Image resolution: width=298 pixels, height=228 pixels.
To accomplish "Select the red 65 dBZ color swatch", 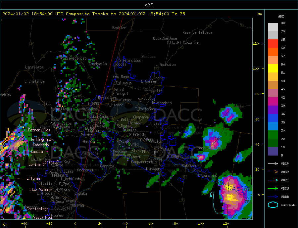I will pyautogui.click(x=273, y=43).
